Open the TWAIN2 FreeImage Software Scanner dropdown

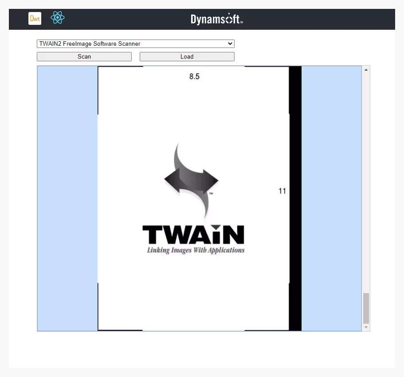[136, 44]
